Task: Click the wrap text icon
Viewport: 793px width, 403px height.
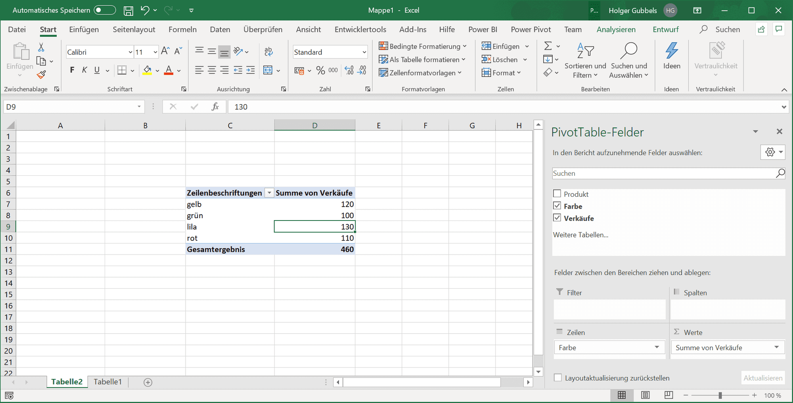Action: coord(268,51)
